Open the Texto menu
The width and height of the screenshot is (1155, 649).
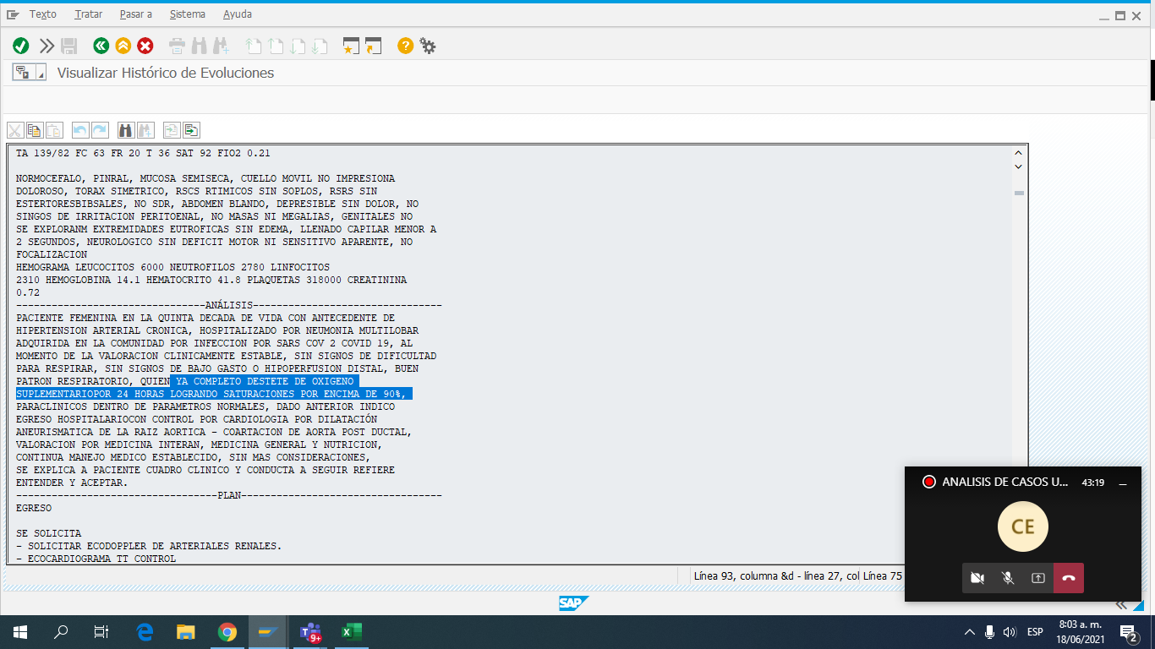coord(43,14)
